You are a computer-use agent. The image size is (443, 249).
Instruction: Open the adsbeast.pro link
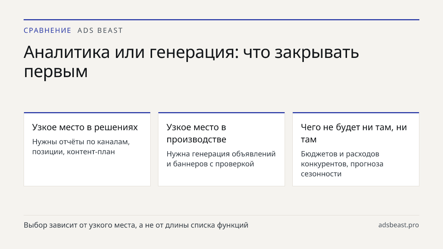tap(399, 225)
